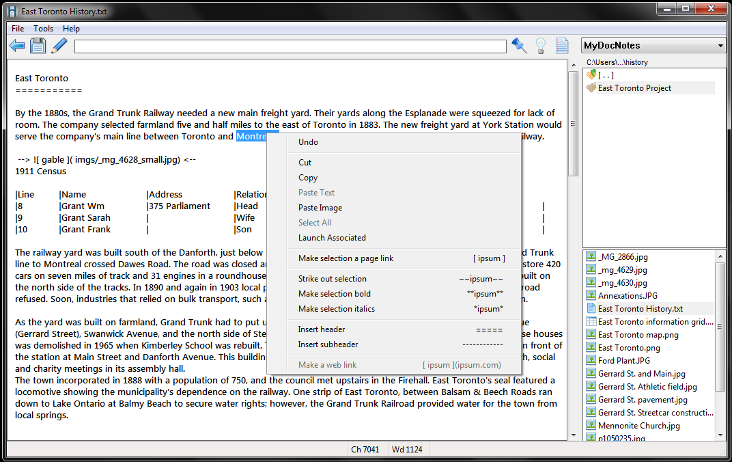Click the file list scrollbar thumb
The width and height of the screenshot is (732, 462).
pyautogui.click(x=720, y=327)
